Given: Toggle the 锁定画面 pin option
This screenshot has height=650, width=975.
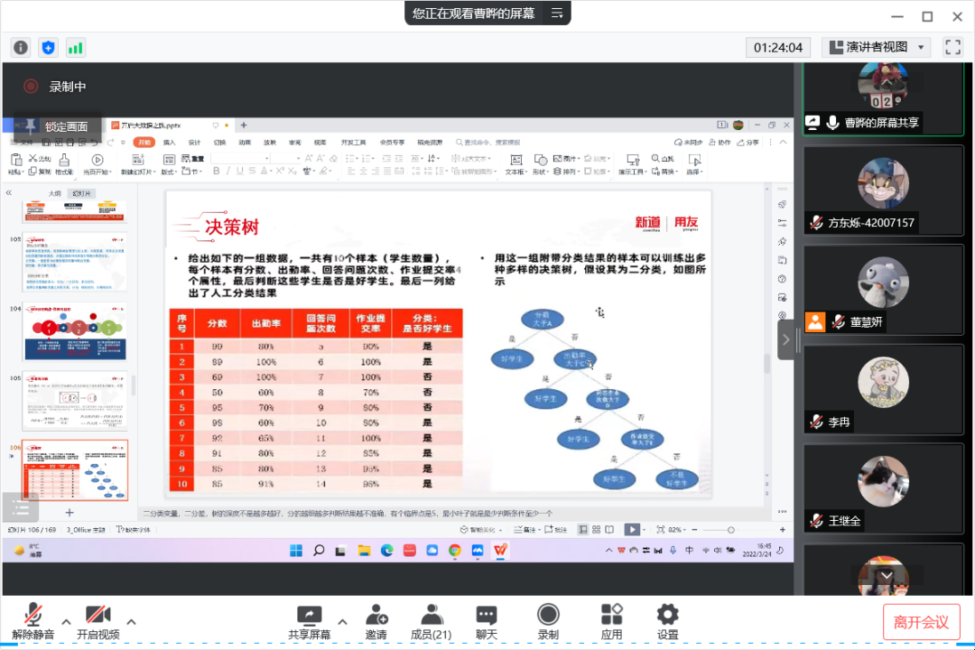Looking at the screenshot, I should coord(58,126).
